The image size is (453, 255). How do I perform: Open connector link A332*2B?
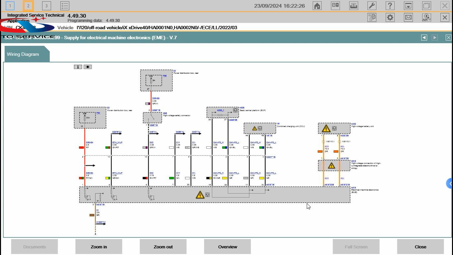point(344,135)
